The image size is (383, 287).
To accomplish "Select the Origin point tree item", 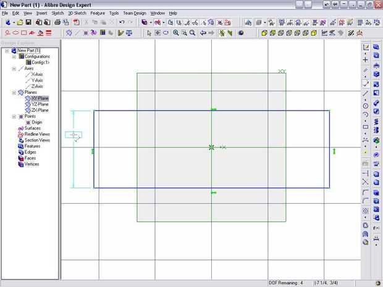I will [37, 122].
